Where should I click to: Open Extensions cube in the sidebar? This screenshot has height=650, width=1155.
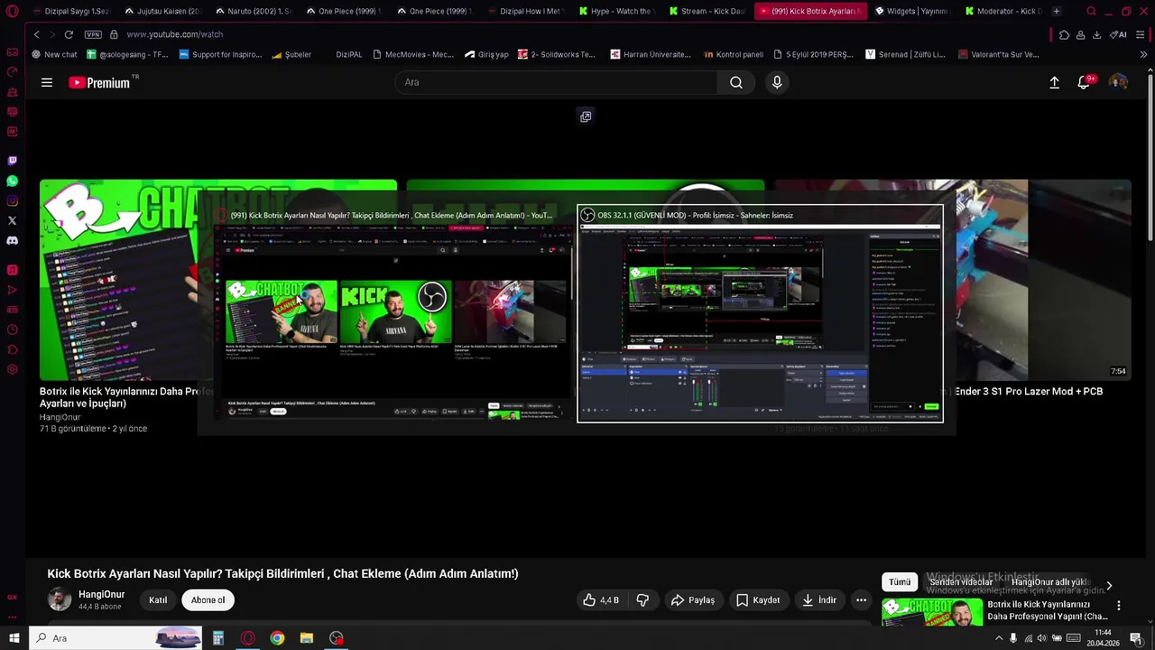pyautogui.click(x=12, y=349)
